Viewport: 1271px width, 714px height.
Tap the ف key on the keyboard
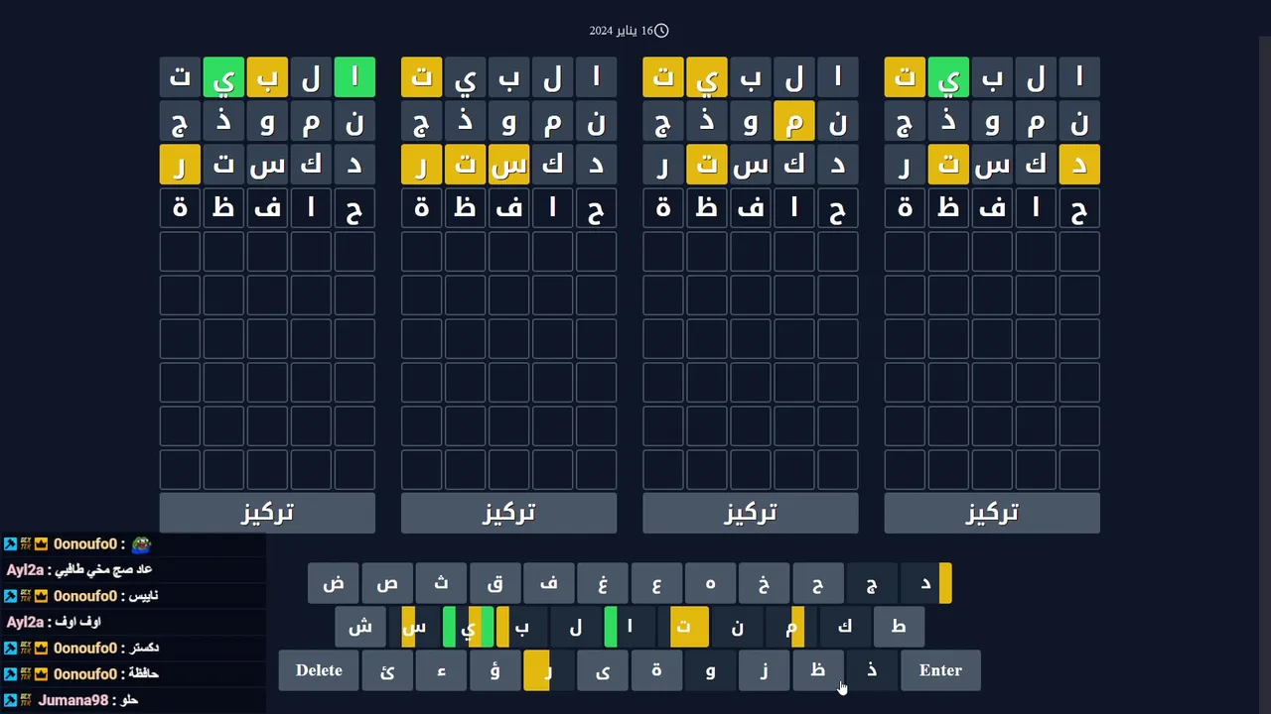548,583
